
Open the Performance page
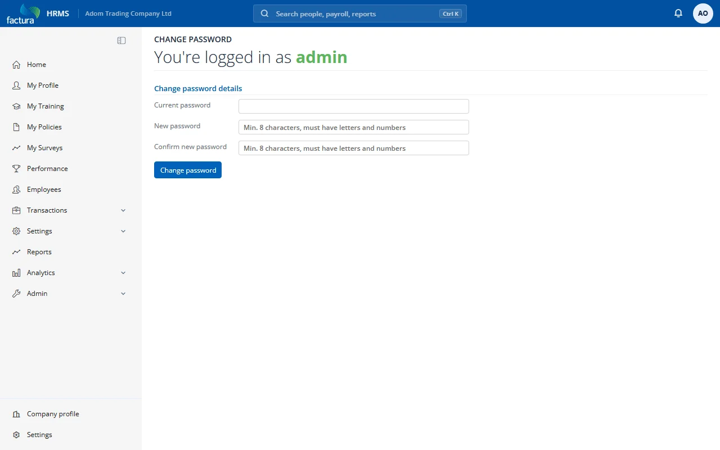[x=71, y=169]
